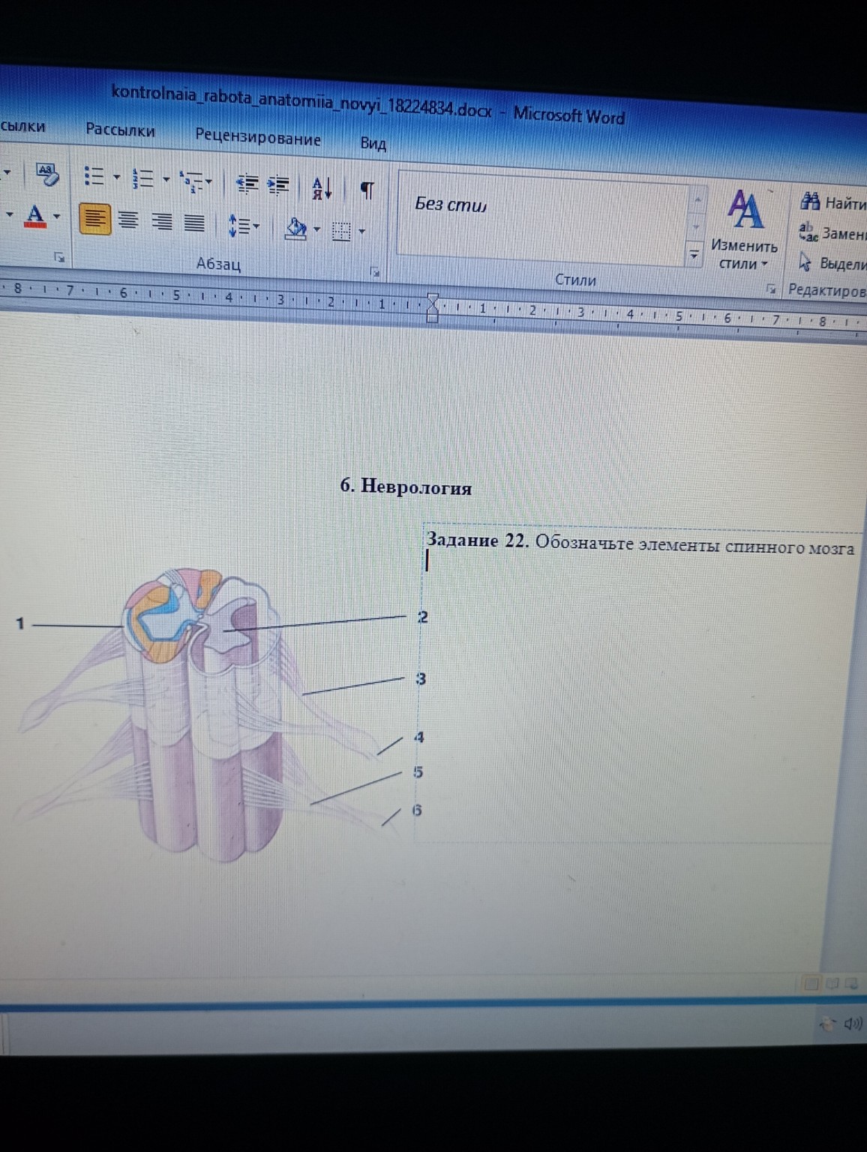This screenshot has width=867, height=1152.
Task: Open the line spacing dropdown
Action: (243, 226)
